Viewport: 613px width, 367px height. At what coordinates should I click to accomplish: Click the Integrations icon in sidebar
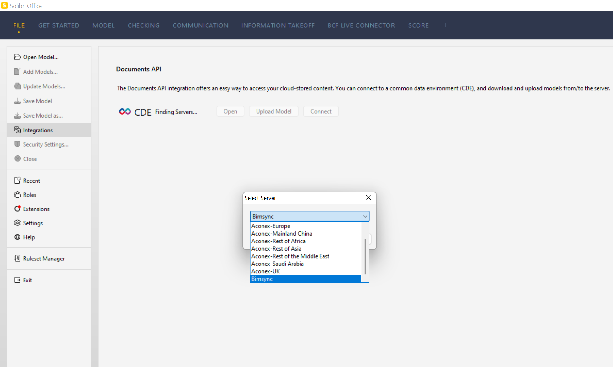[17, 130]
